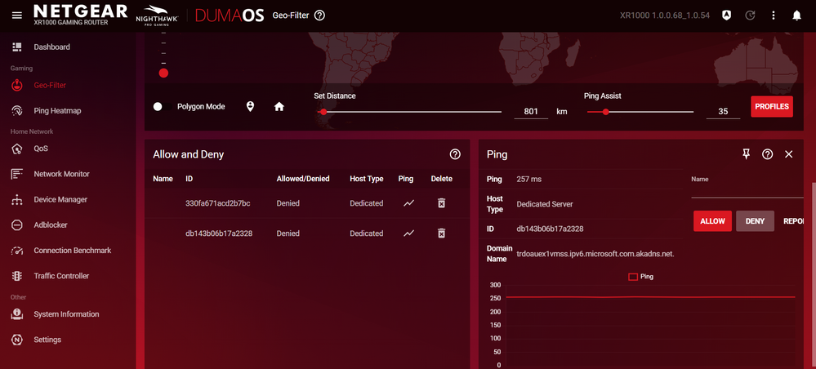Click the refresh clock icon in top bar

tap(750, 16)
